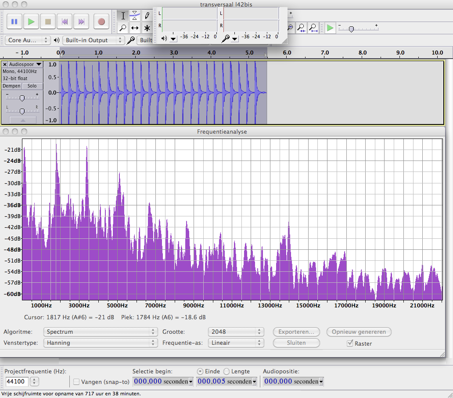Enable the Raster grid checkbox

click(x=350, y=343)
